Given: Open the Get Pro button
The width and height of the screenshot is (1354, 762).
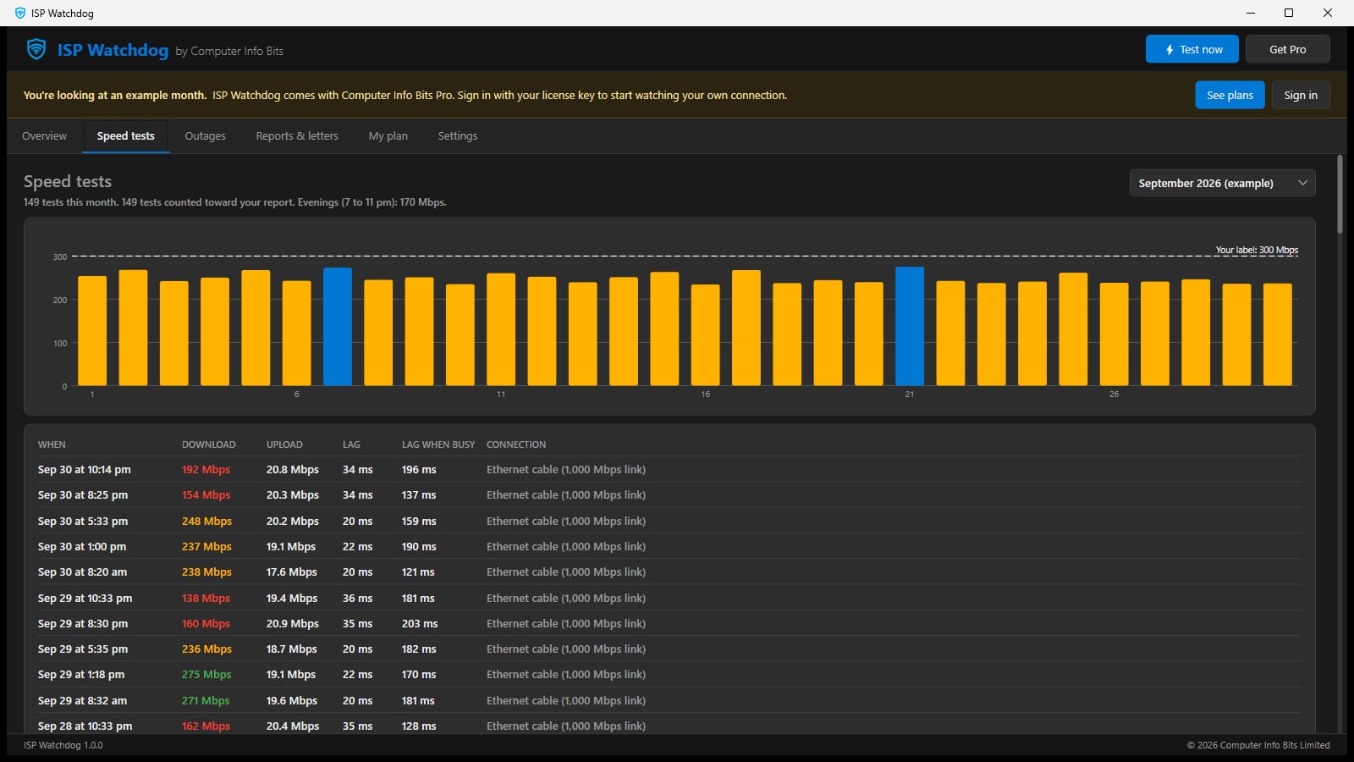Looking at the screenshot, I should 1287,49.
